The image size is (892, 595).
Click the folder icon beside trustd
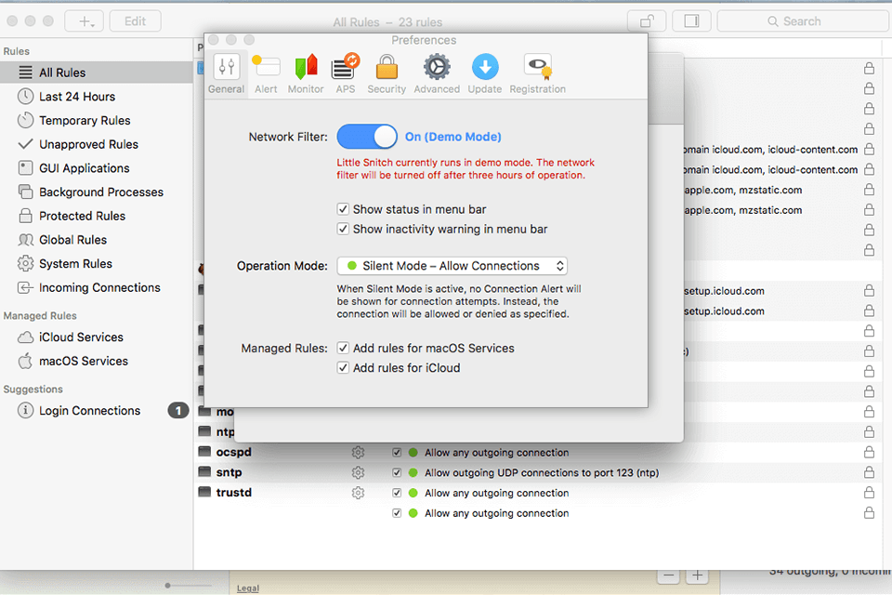coord(204,492)
